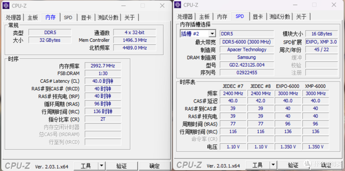Click 工具 button in left window
The image size is (345, 171).
(86, 166)
